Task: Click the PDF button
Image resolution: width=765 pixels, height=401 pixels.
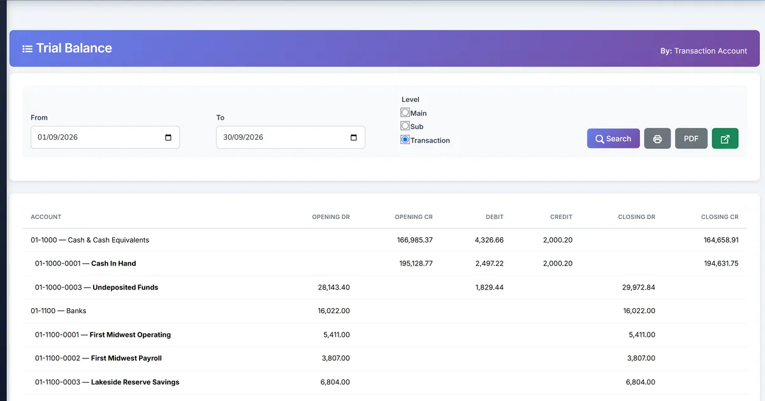Action: click(x=691, y=139)
